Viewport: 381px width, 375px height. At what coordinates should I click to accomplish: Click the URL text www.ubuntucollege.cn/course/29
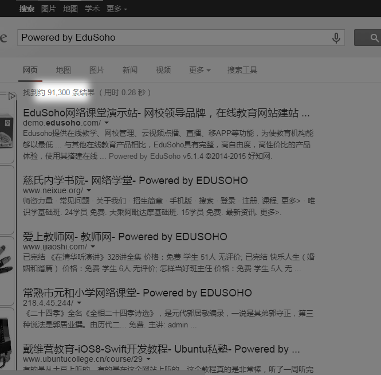tap(83, 359)
